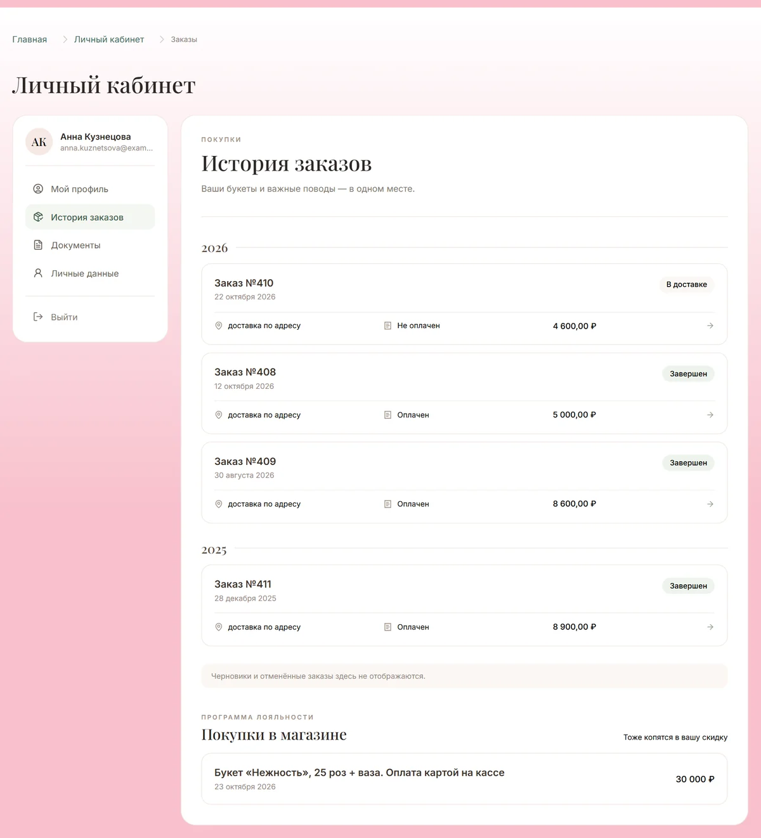Click Выйти to log out
This screenshot has width=761, height=838.
coord(90,317)
